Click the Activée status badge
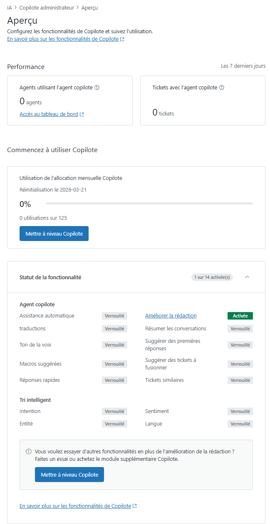270x524 pixels. pos(240,316)
